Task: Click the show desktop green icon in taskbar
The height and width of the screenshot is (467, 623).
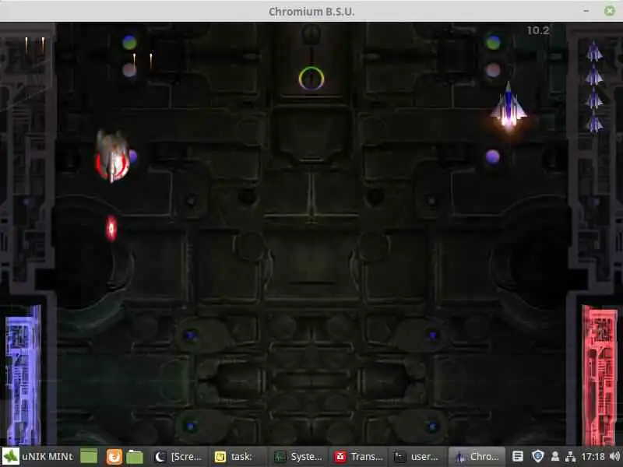Action: pyautogui.click(x=89, y=457)
